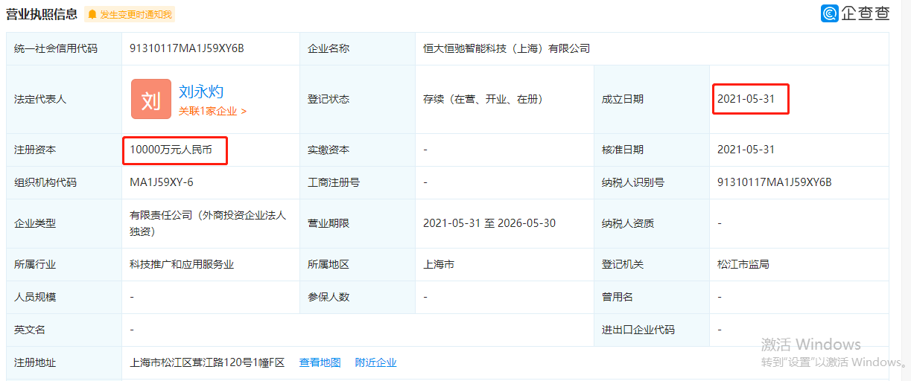Viewport: 911px width, 381px height.
Task: Select address 上海市松江区茸江路120号1幢F区
Action: coord(207,362)
